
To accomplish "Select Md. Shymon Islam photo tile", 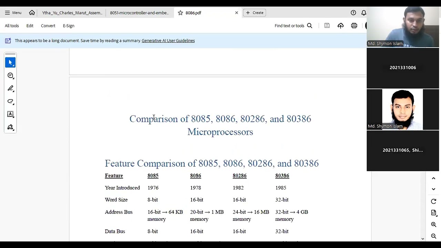I will [403, 110].
